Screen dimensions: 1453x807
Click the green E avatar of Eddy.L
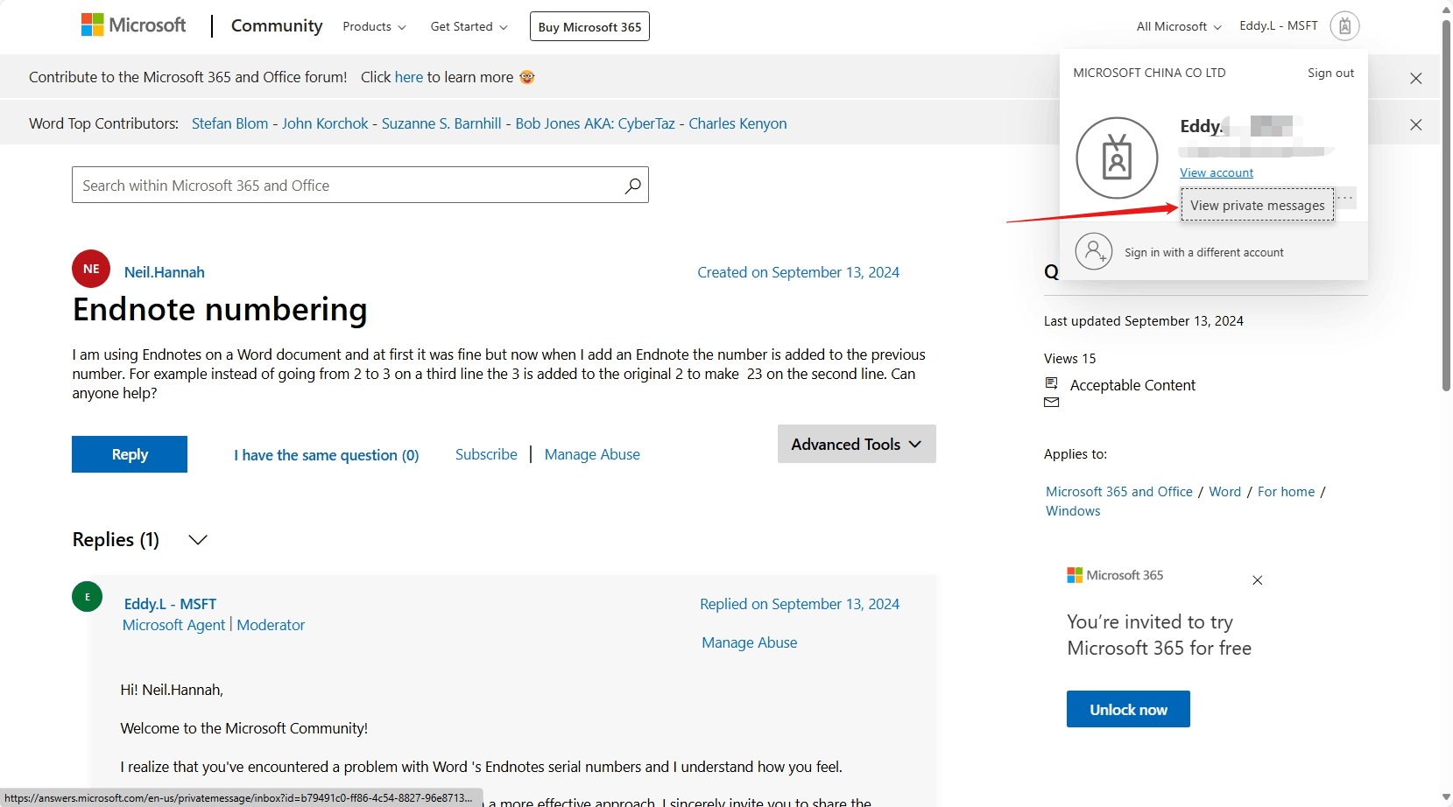click(87, 597)
